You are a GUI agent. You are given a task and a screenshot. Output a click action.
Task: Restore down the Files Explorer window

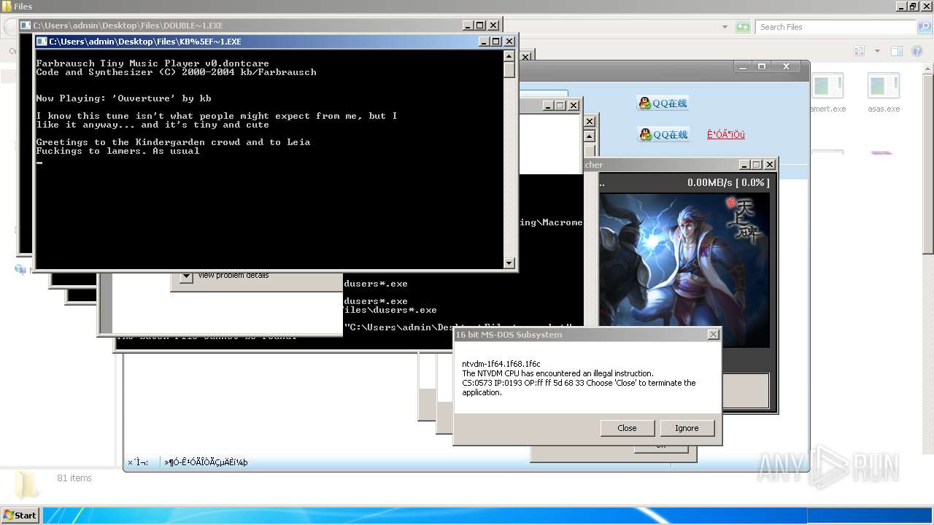[x=912, y=7]
